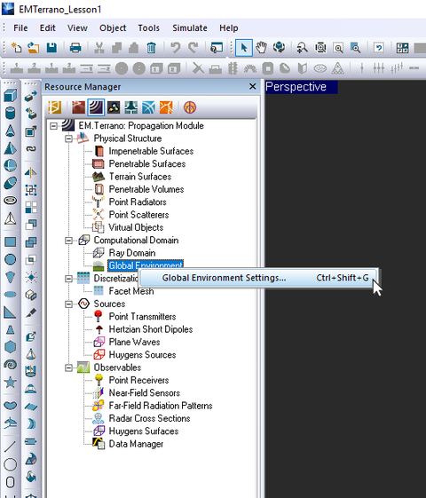Switch to the EM.Terrano propagation module icon

tap(96, 107)
